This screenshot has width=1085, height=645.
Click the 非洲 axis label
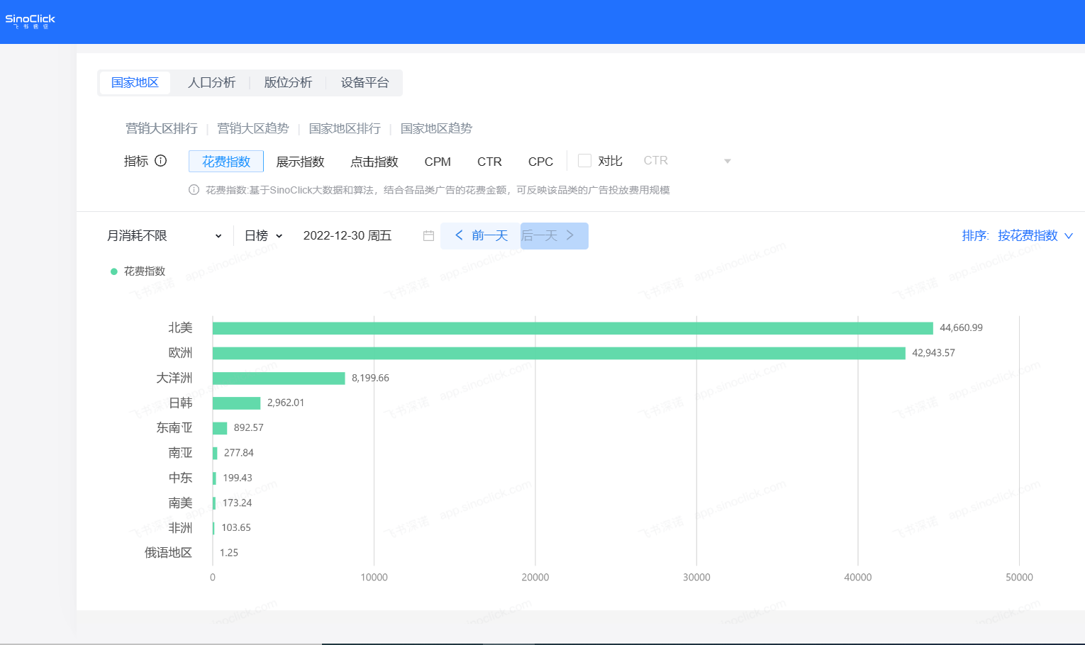[x=180, y=527]
